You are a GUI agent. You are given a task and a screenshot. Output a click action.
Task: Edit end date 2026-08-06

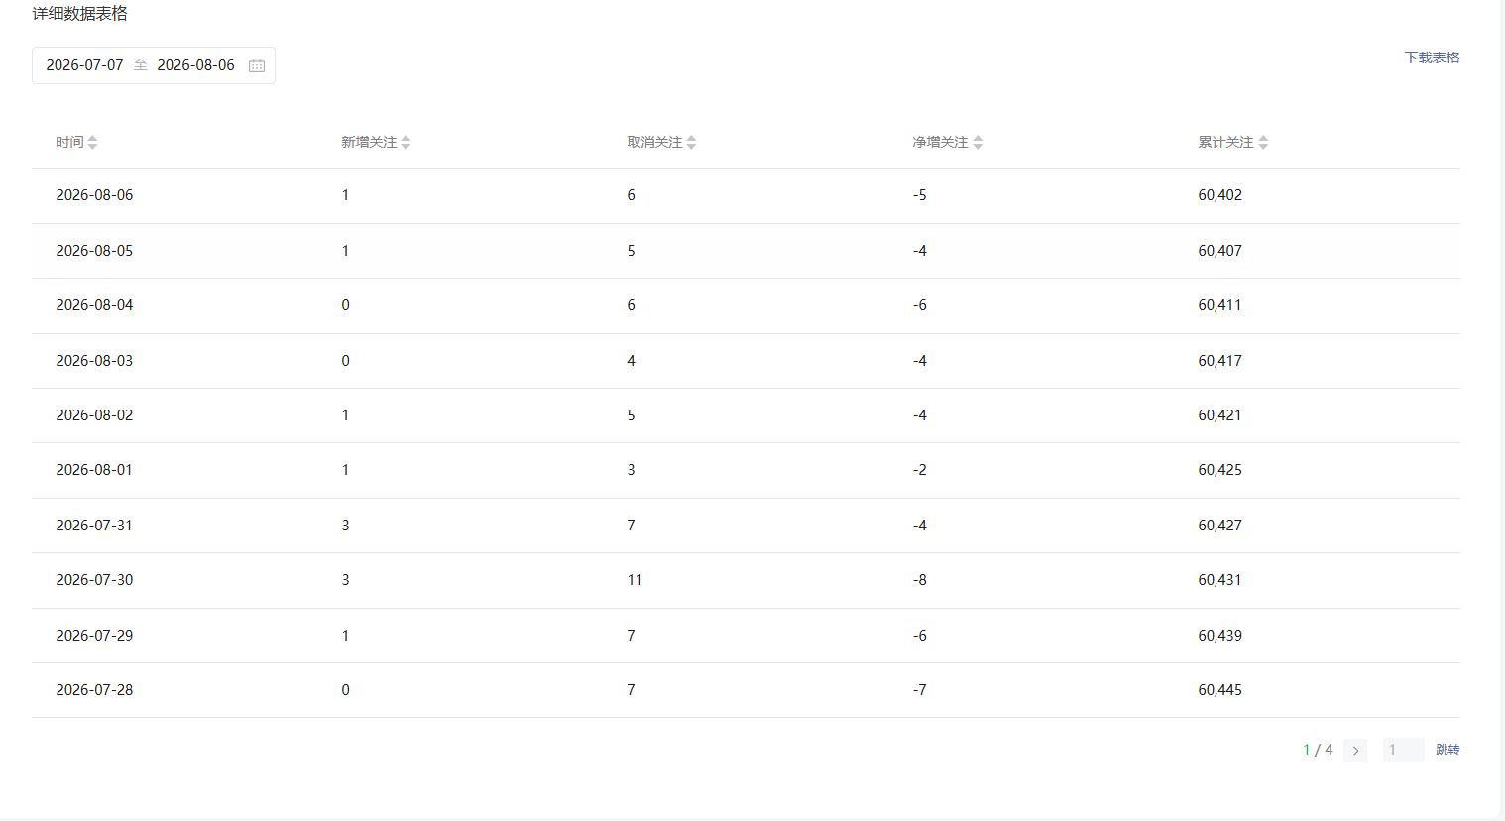coord(196,65)
